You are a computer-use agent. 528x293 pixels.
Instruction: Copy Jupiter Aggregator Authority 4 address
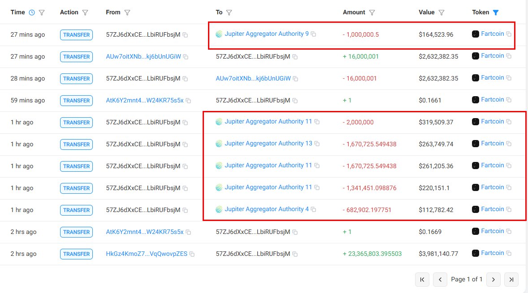pyautogui.click(x=313, y=210)
